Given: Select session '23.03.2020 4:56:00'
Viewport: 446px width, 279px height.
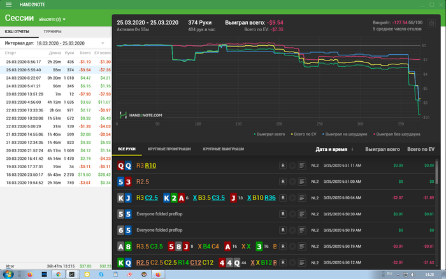Looking at the screenshot, I should tap(56, 102).
